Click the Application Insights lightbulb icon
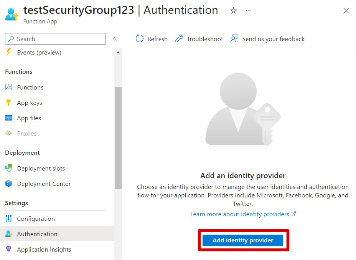Image resolution: width=356 pixels, height=260 pixels. click(x=8, y=249)
